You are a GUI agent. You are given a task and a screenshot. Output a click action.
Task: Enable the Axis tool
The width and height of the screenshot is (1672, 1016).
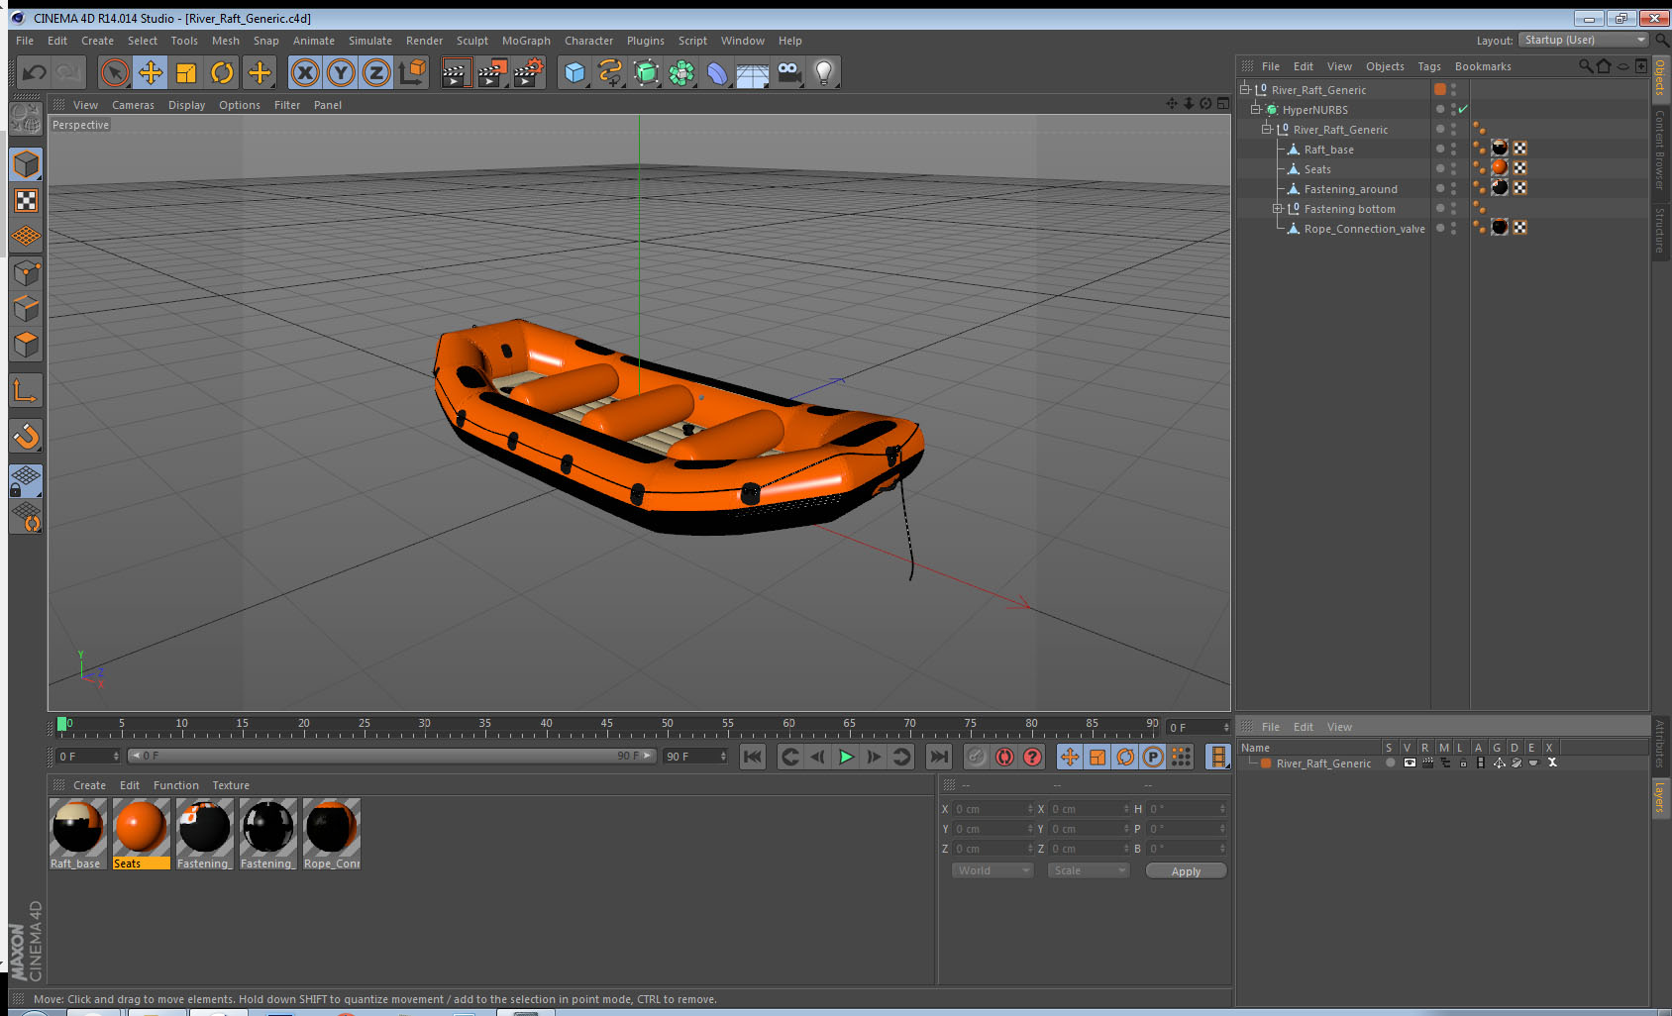pos(26,391)
